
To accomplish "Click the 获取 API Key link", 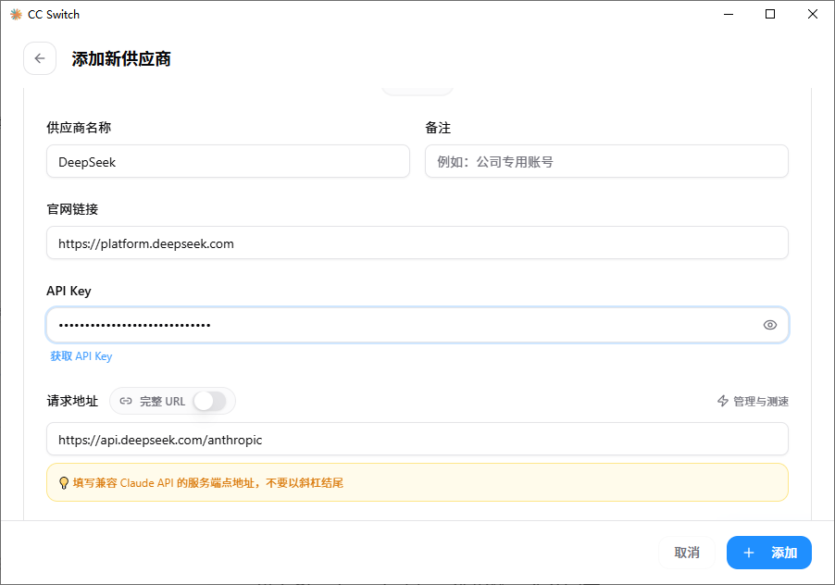I will (81, 356).
